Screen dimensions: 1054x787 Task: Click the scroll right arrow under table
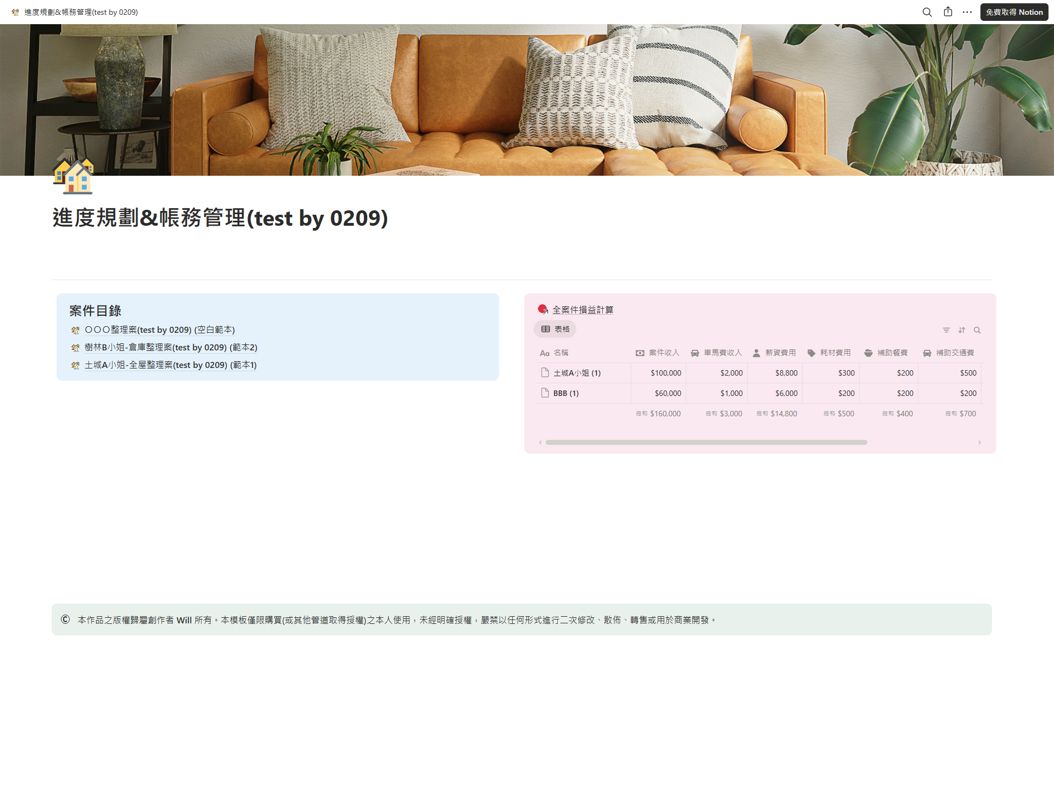pyautogui.click(x=979, y=442)
